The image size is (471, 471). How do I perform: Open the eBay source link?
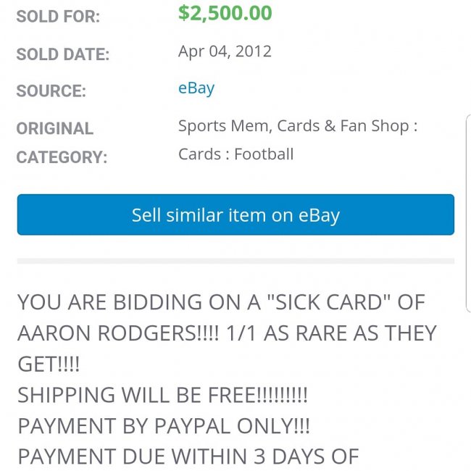coord(196,88)
